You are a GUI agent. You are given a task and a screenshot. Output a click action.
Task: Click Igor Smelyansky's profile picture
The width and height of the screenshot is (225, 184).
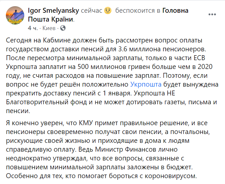pyautogui.click(x=15, y=15)
